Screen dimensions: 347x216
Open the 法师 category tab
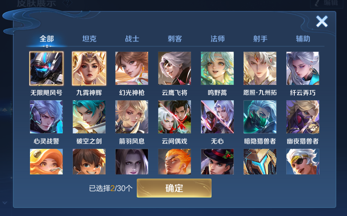pyautogui.click(x=218, y=39)
